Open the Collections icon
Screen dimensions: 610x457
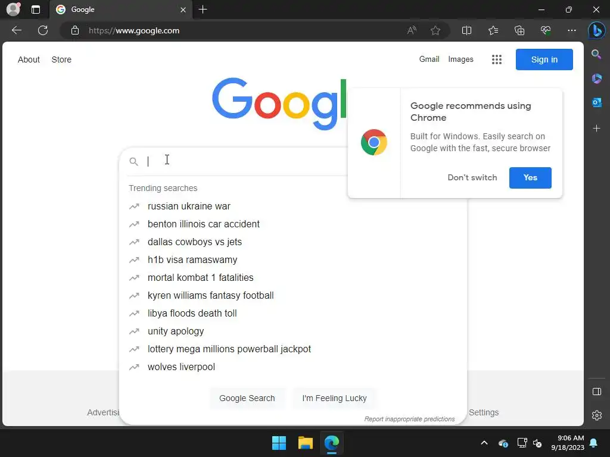point(519,30)
